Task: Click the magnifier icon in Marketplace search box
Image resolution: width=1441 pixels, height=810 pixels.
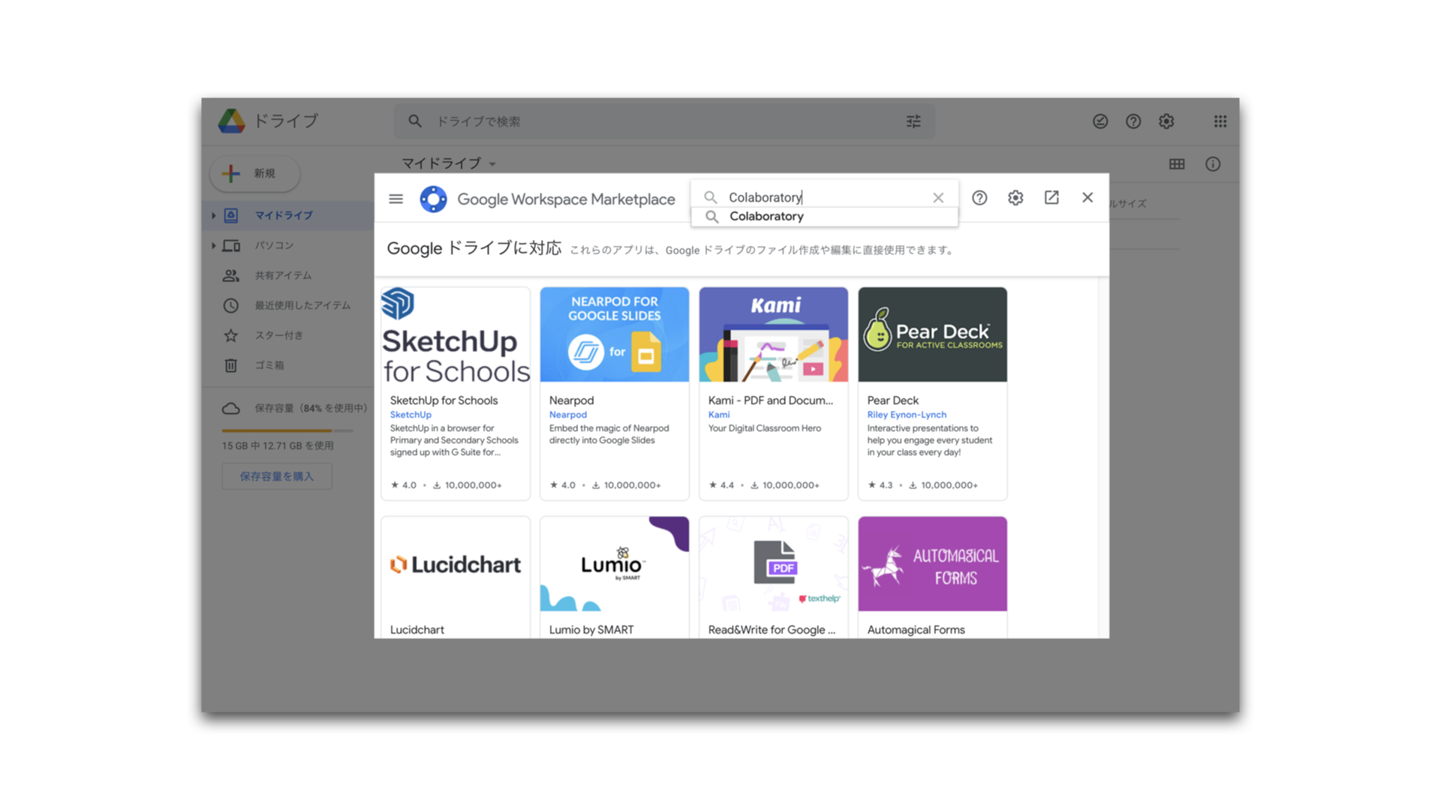Action: click(710, 197)
